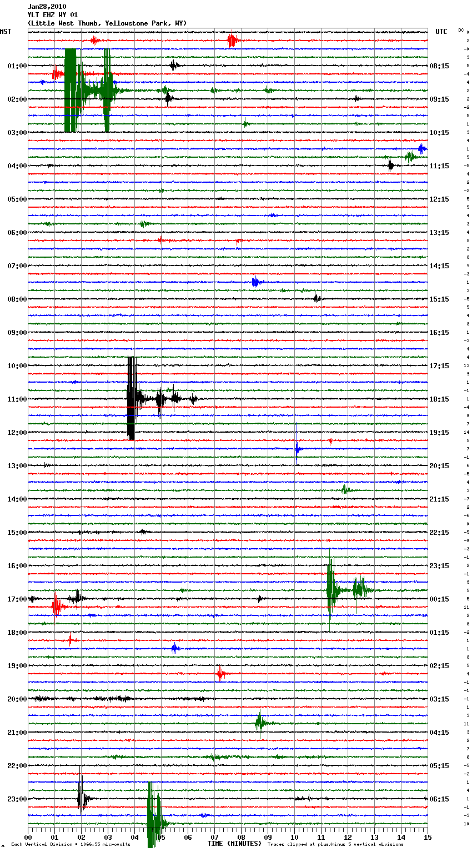Click the Little West Thumb, Yellowstone Park location title
The height and width of the screenshot is (852, 472).
pos(107,23)
